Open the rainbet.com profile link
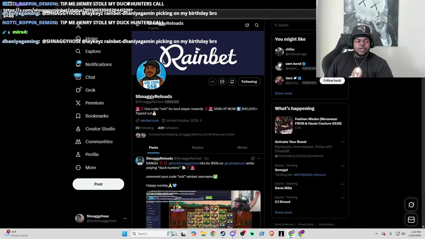Image resolution: width=425 pixels, height=239 pixels. [x=149, y=120]
